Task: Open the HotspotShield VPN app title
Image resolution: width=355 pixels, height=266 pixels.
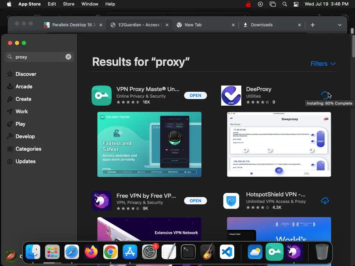Action: coord(276,195)
